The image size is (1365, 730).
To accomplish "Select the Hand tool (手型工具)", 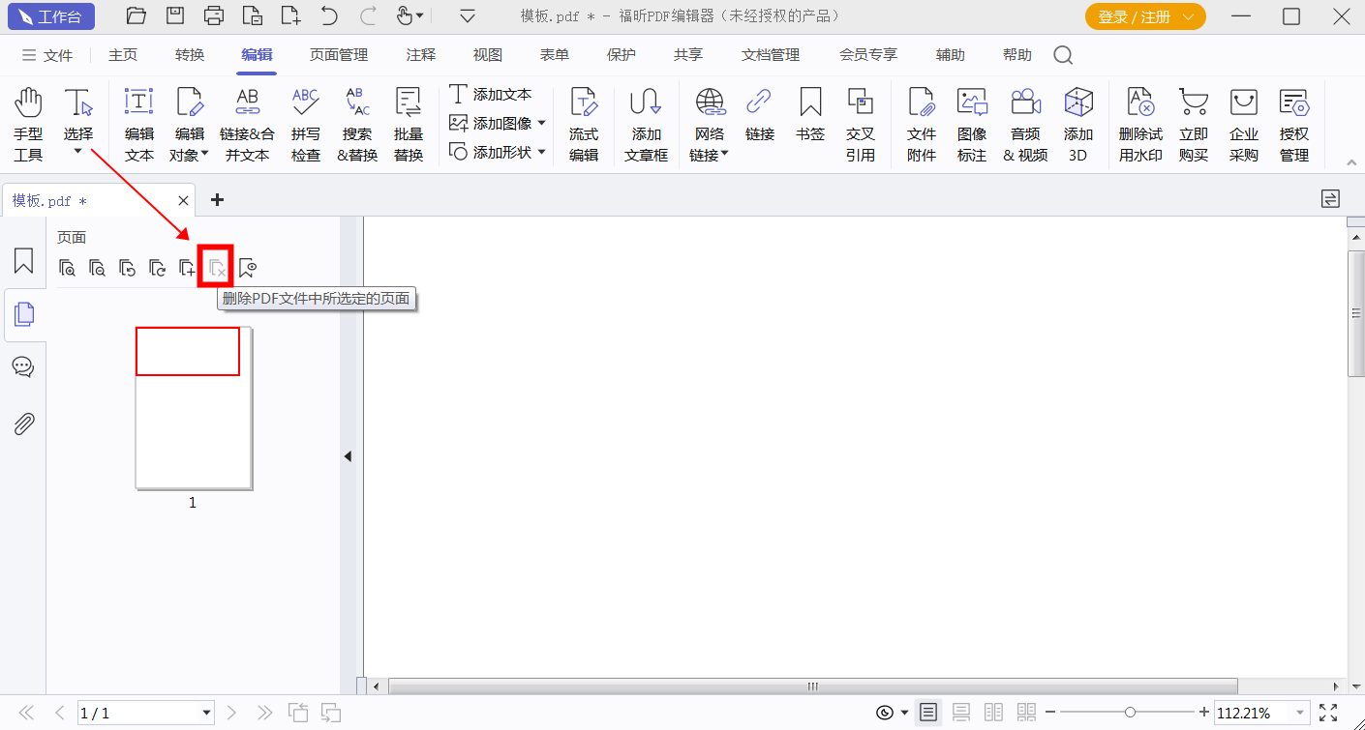I will [28, 121].
